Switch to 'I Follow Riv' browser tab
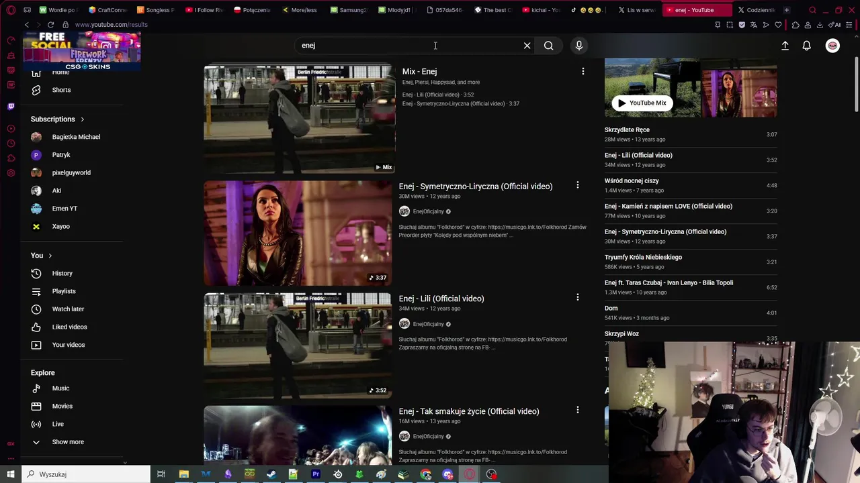This screenshot has height=483, width=860. tap(204, 10)
